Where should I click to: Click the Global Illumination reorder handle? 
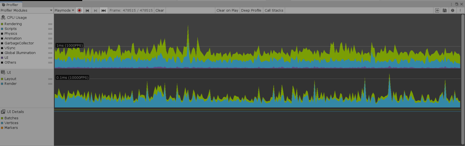tap(50, 53)
